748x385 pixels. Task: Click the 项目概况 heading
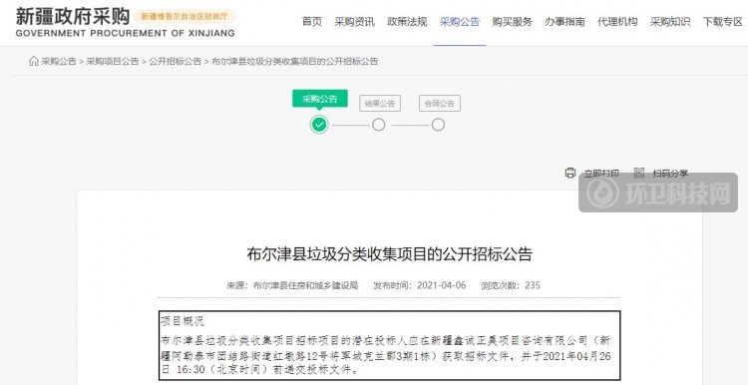pos(183,321)
